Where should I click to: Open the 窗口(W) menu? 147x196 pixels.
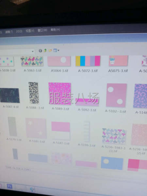(42, 30)
